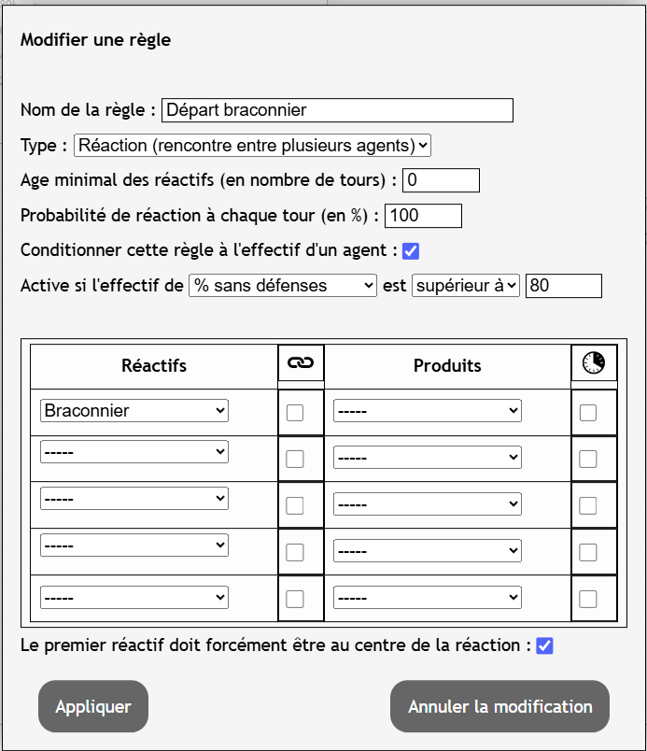Tick the link checkbox in the Braconnier row
The height and width of the screenshot is (751, 647).
tap(295, 412)
